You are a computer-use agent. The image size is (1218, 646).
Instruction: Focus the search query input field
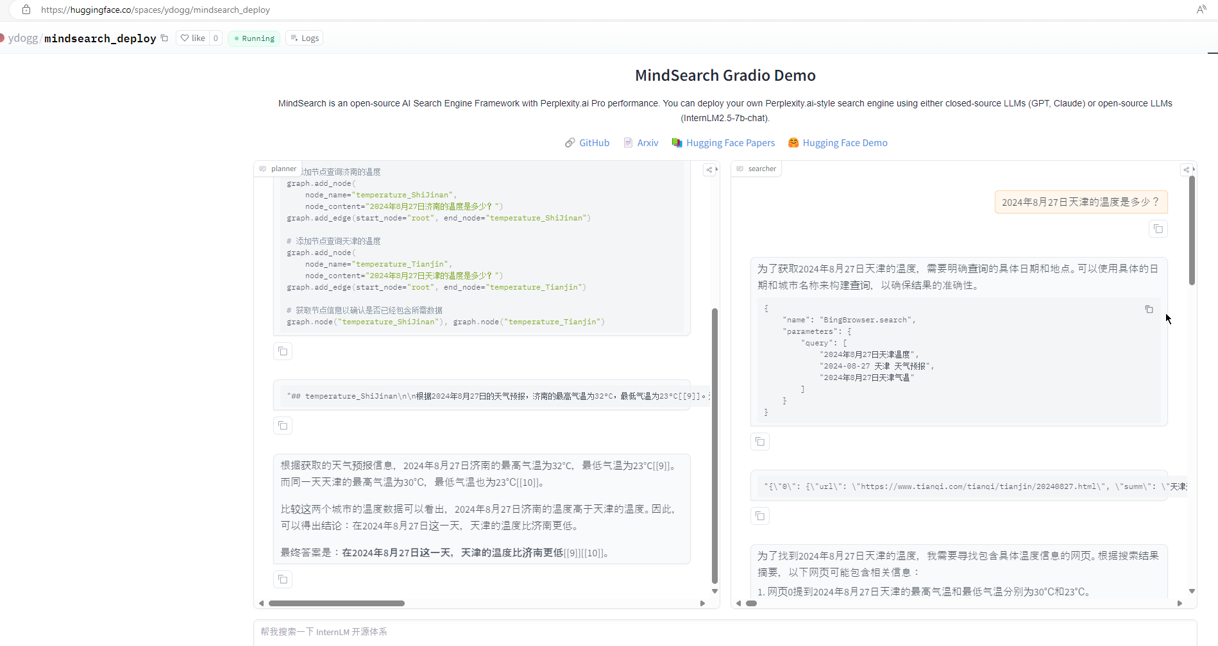[725, 632]
